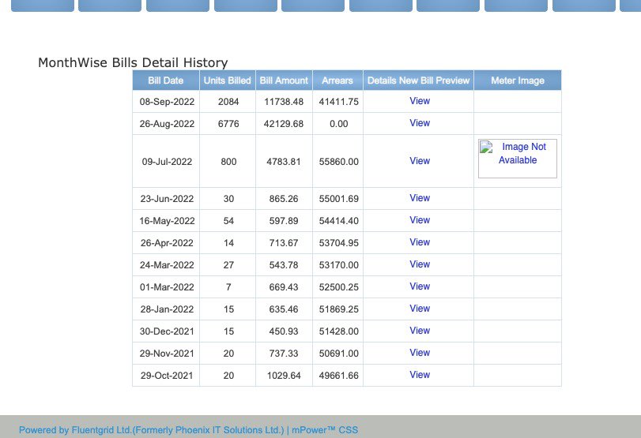Select the 26-Apr-2022 date cell
The image size is (641, 438).
pyautogui.click(x=167, y=243)
